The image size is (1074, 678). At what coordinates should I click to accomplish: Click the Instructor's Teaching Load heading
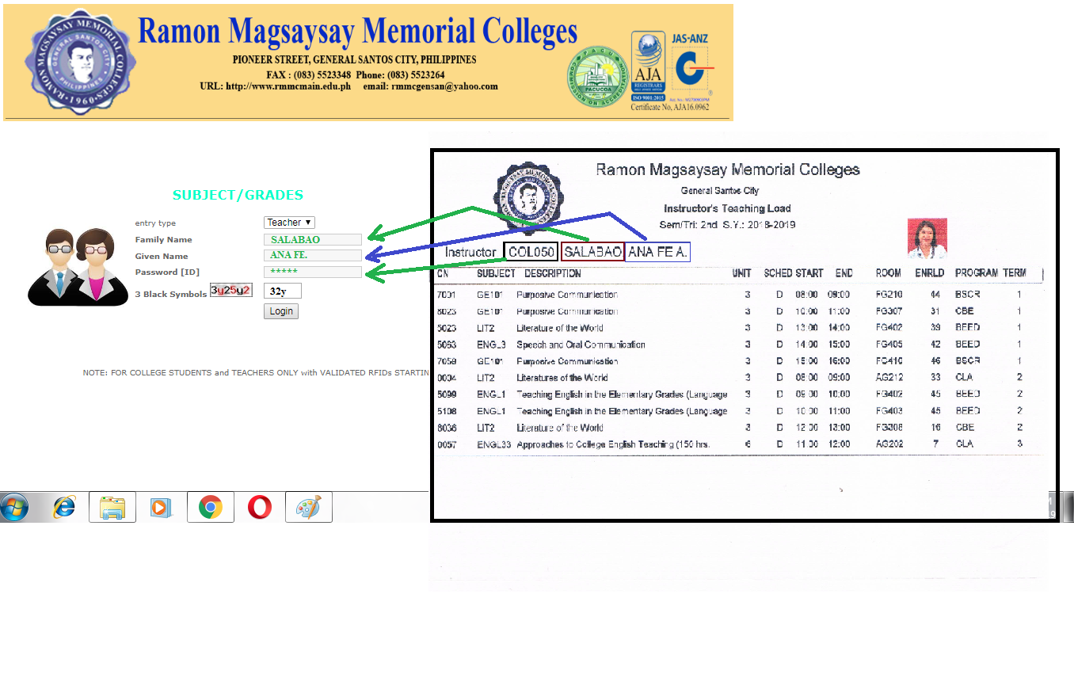(x=727, y=208)
